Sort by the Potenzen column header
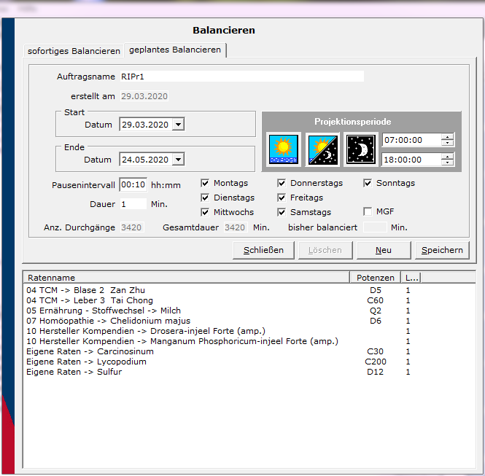485x476 pixels. point(375,278)
